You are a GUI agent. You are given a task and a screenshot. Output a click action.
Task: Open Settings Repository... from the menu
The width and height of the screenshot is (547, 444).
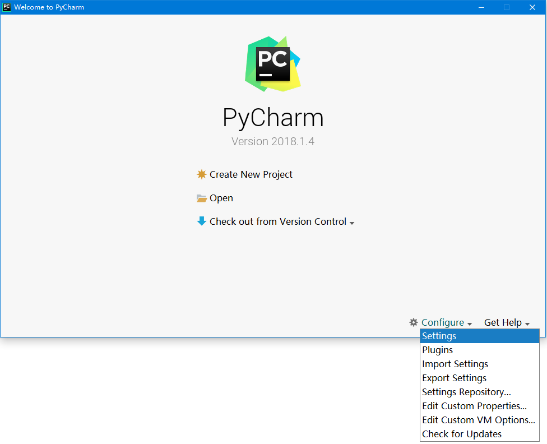coord(480,392)
